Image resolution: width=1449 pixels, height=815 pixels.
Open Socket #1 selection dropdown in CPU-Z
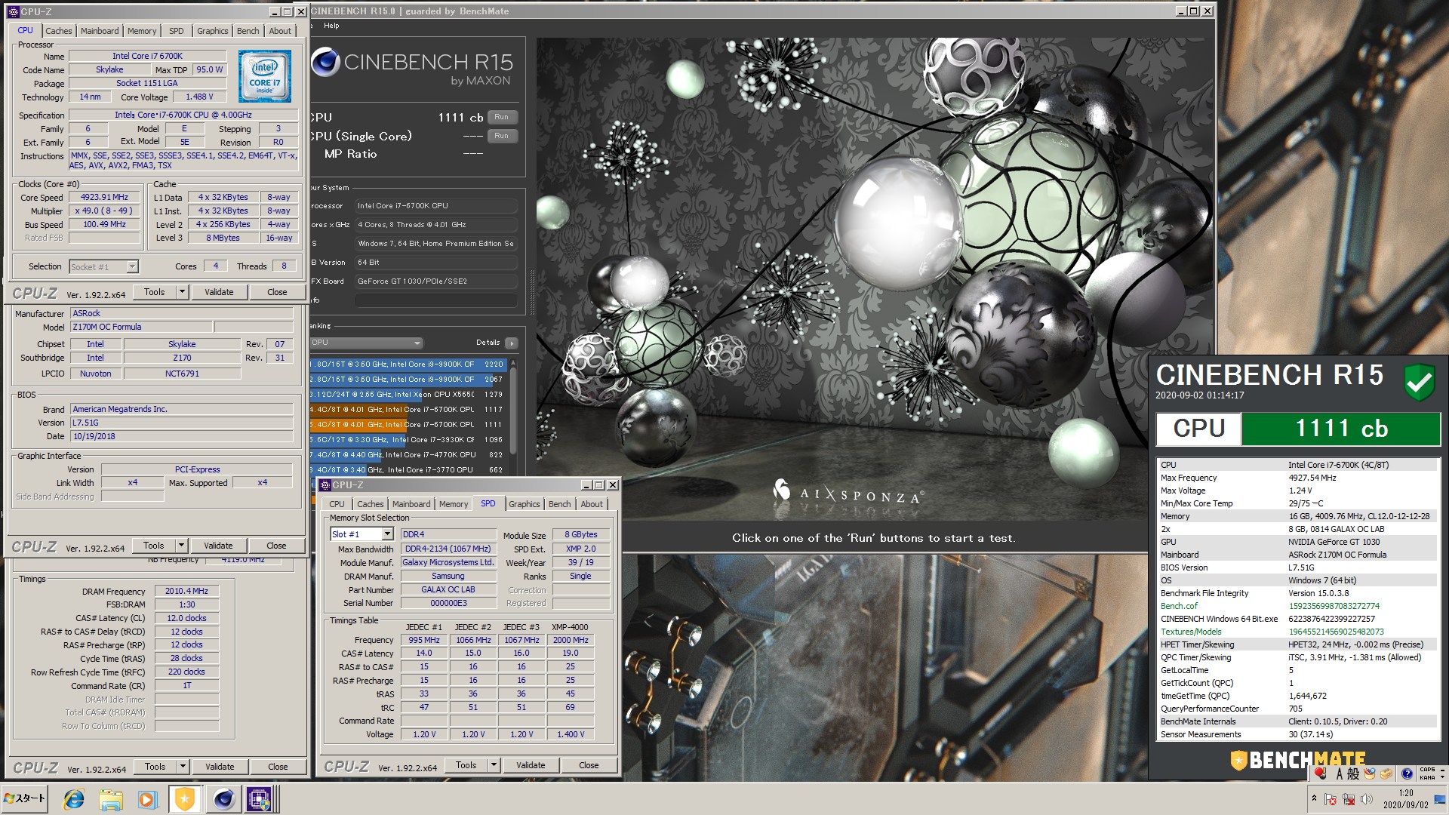point(133,266)
